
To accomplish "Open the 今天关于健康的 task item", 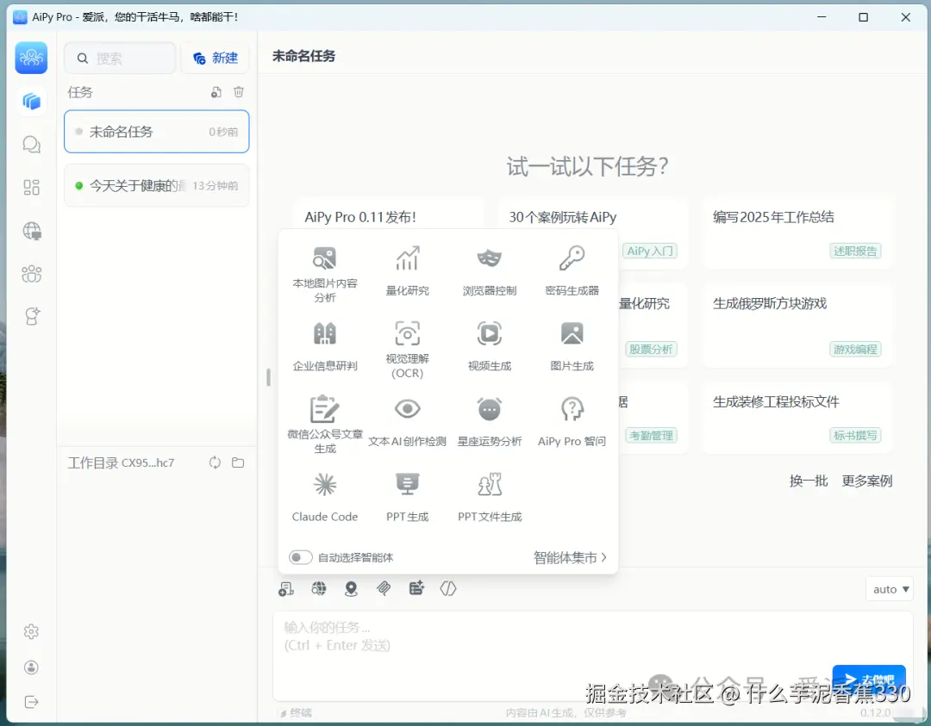I will point(157,186).
